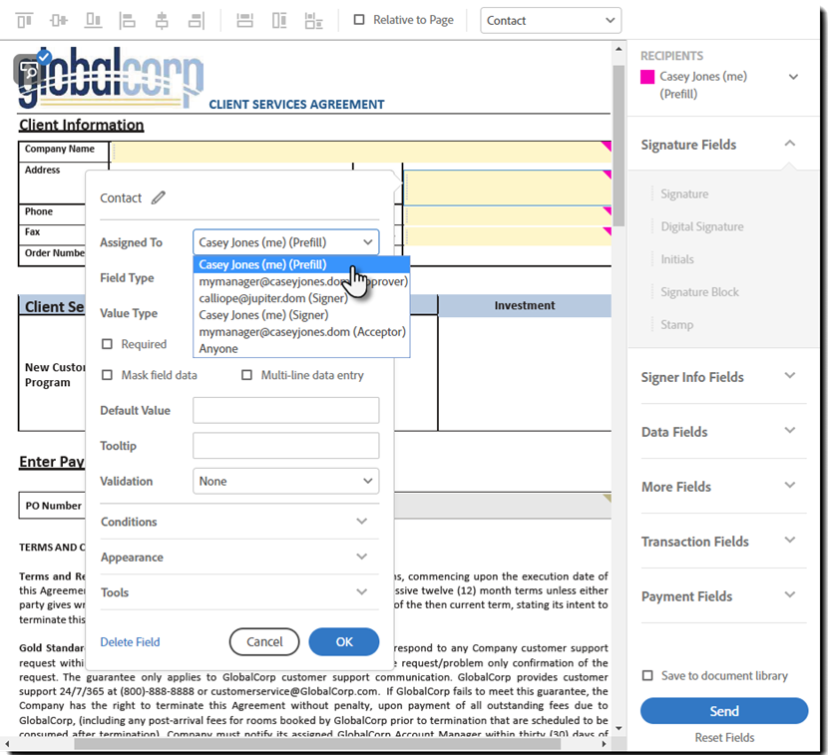Open the Validation dropdown

pos(285,481)
